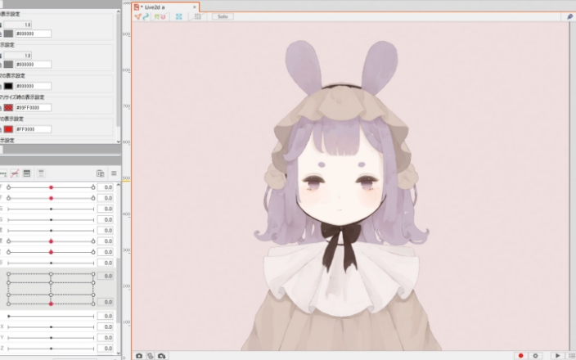Click the clipboard icon in parameter toolbar
576x360 pixels.
100,173
